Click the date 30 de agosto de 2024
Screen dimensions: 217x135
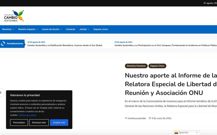pyautogui.click(x=36, y=42)
